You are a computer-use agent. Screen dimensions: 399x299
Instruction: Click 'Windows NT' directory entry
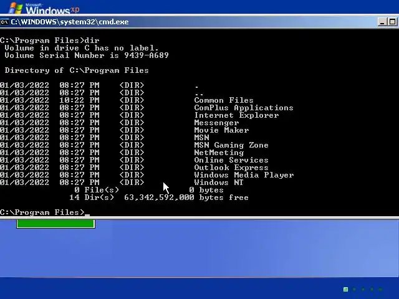tap(219, 183)
